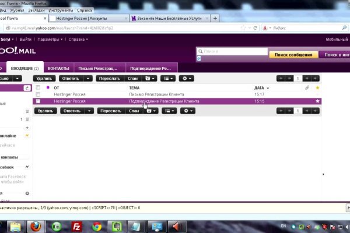Image resolution: width=350 pixels, height=233 pixels.
Task: Switch to 'Закажите Наши Бесплатные Услуги' browser tab
Action: [x=169, y=18]
